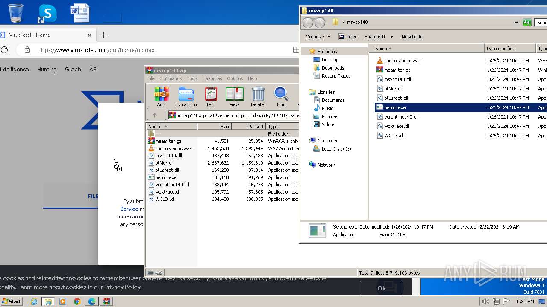Click the Start button
Viewport: 547px width, 307px height.
12,301
